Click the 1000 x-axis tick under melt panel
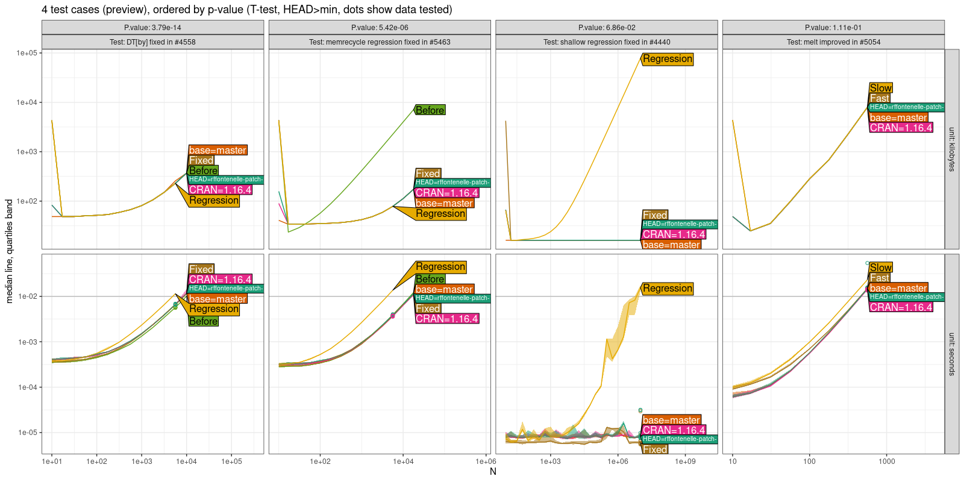This screenshot has height=482, width=964. pyautogui.click(x=886, y=462)
